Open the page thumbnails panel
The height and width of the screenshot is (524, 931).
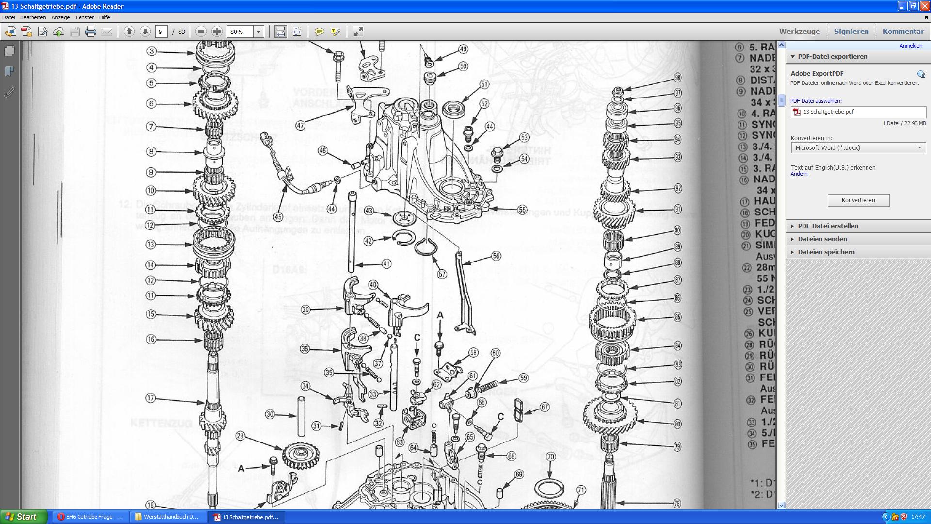[x=9, y=51]
